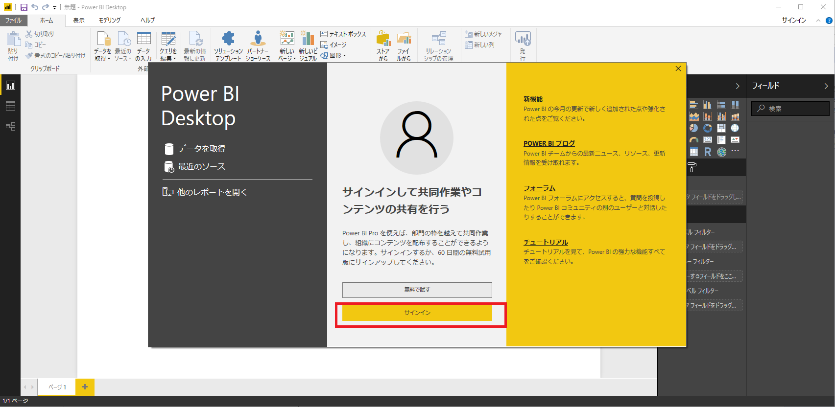The height and width of the screenshot is (407, 835).
Task: Click コピー in the clipboard group
Action: click(35, 45)
